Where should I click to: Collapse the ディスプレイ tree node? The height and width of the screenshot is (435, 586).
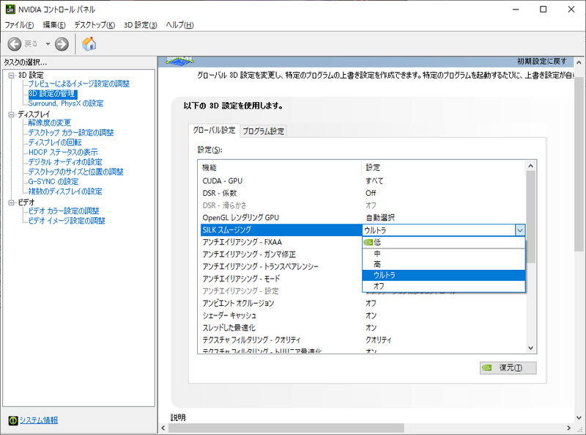[x=11, y=114]
